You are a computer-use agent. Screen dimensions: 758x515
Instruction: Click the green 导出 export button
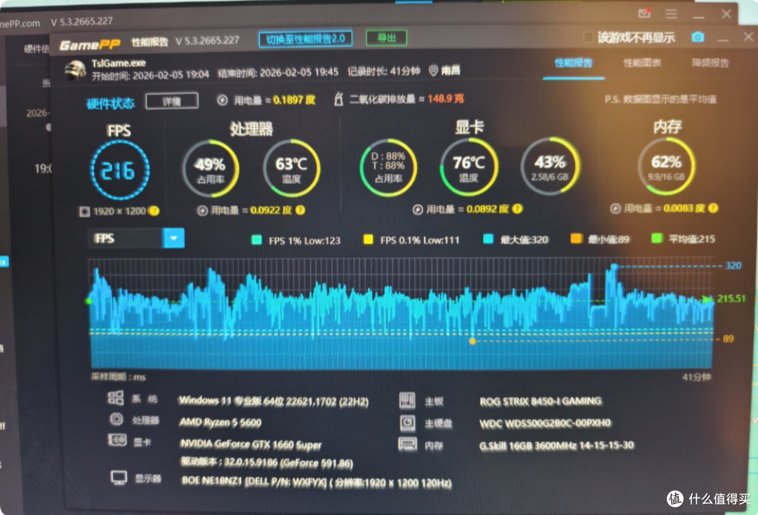(386, 38)
